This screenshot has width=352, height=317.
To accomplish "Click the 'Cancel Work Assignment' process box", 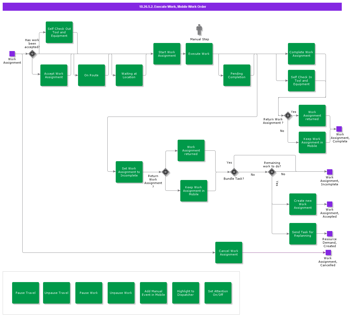I will 229,253.
